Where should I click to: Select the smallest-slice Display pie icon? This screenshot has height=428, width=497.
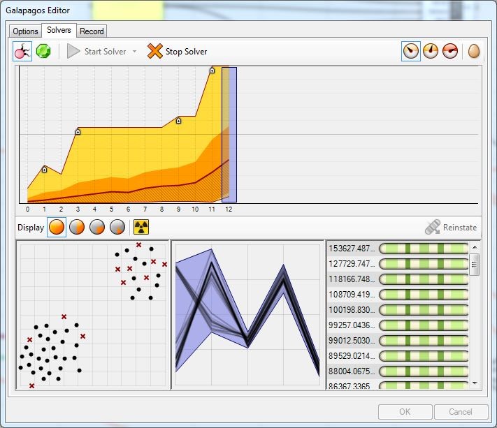point(117,228)
